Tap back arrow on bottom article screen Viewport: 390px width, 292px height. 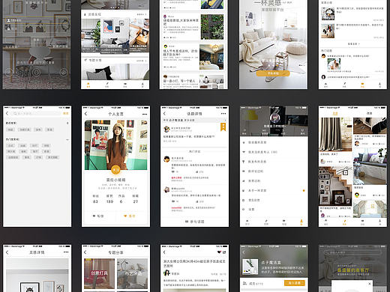pos(164,252)
